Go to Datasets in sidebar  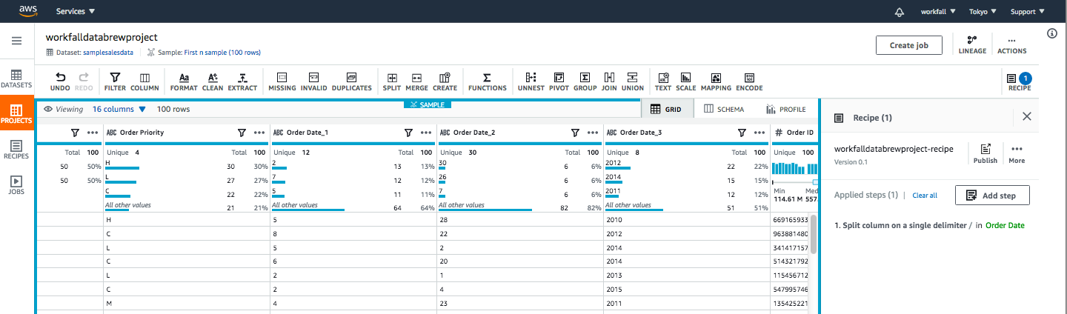pyautogui.click(x=16, y=79)
